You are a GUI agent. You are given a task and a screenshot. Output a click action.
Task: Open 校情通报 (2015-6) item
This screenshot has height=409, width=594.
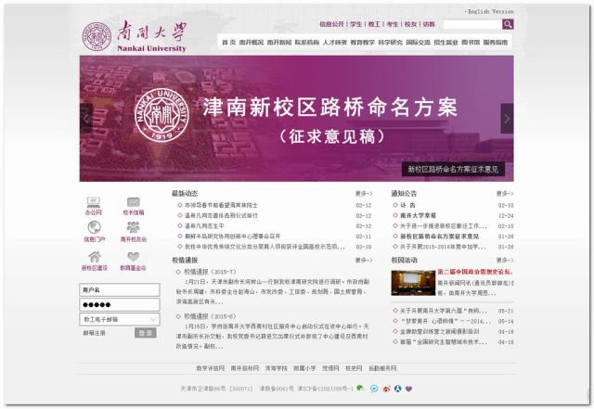(x=210, y=316)
